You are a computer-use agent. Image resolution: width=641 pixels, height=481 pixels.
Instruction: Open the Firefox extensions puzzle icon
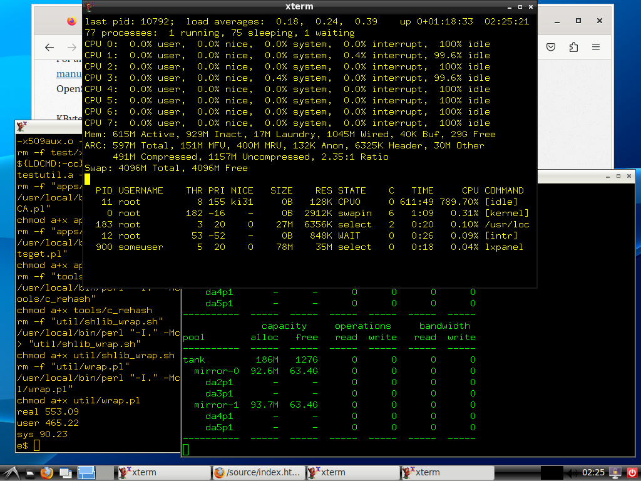point(573,48)
